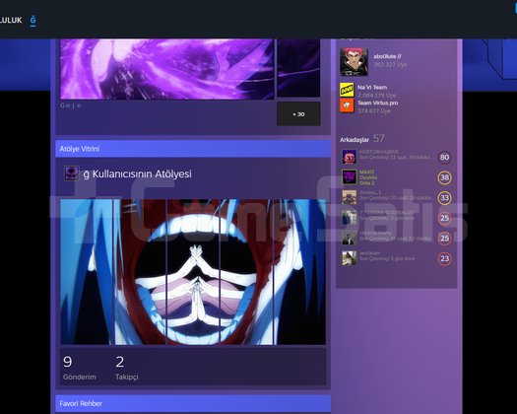This screenshot has height=414, width=517.
Task: Show the +30 more artwork items
Action: [x=298, y=114]
